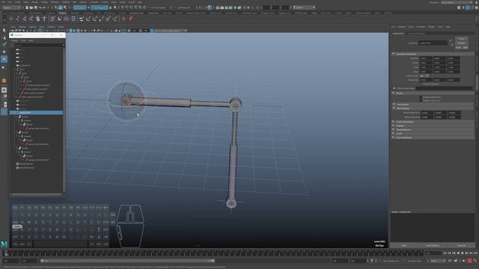Viewport: 479px width, 269px height.
Task: Toggle Inherits Transform checkbox
Action: 421,84
